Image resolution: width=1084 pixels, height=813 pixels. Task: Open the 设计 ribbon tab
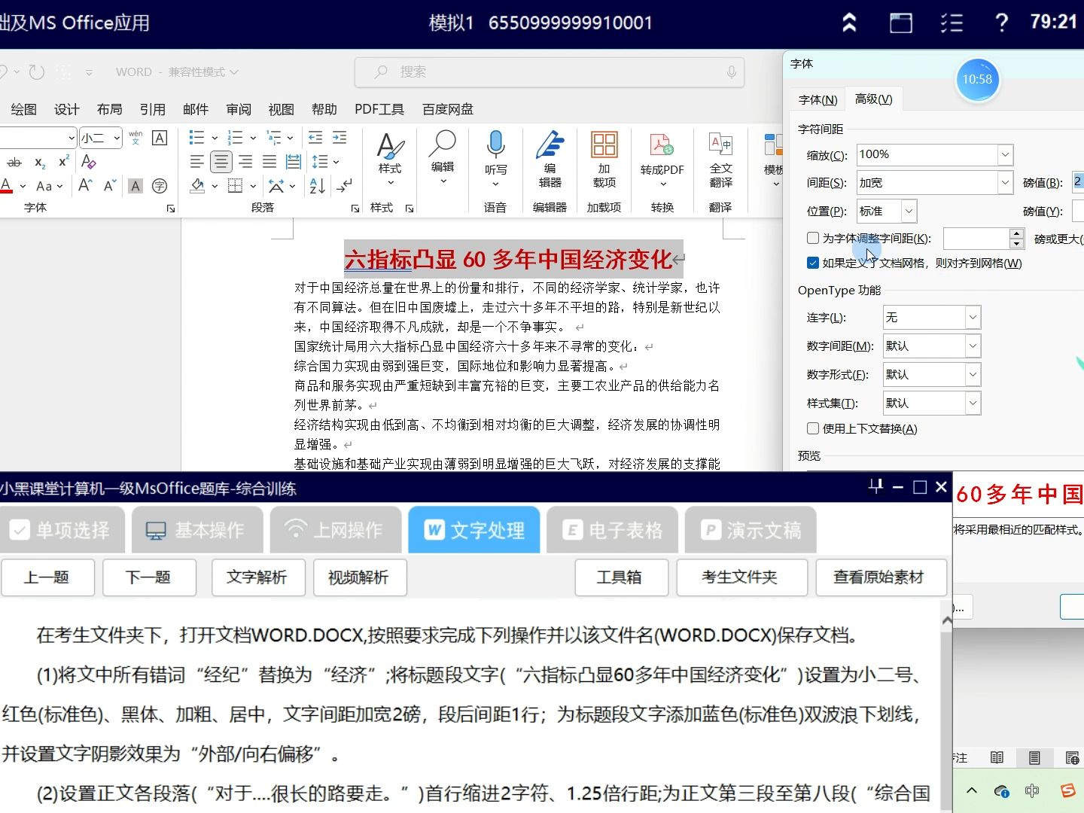66,109
